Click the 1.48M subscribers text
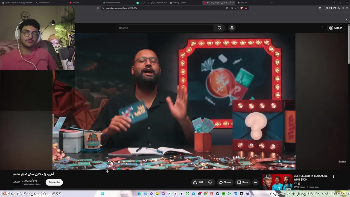This screenshot has height=197, width=350. coord(31,184)
